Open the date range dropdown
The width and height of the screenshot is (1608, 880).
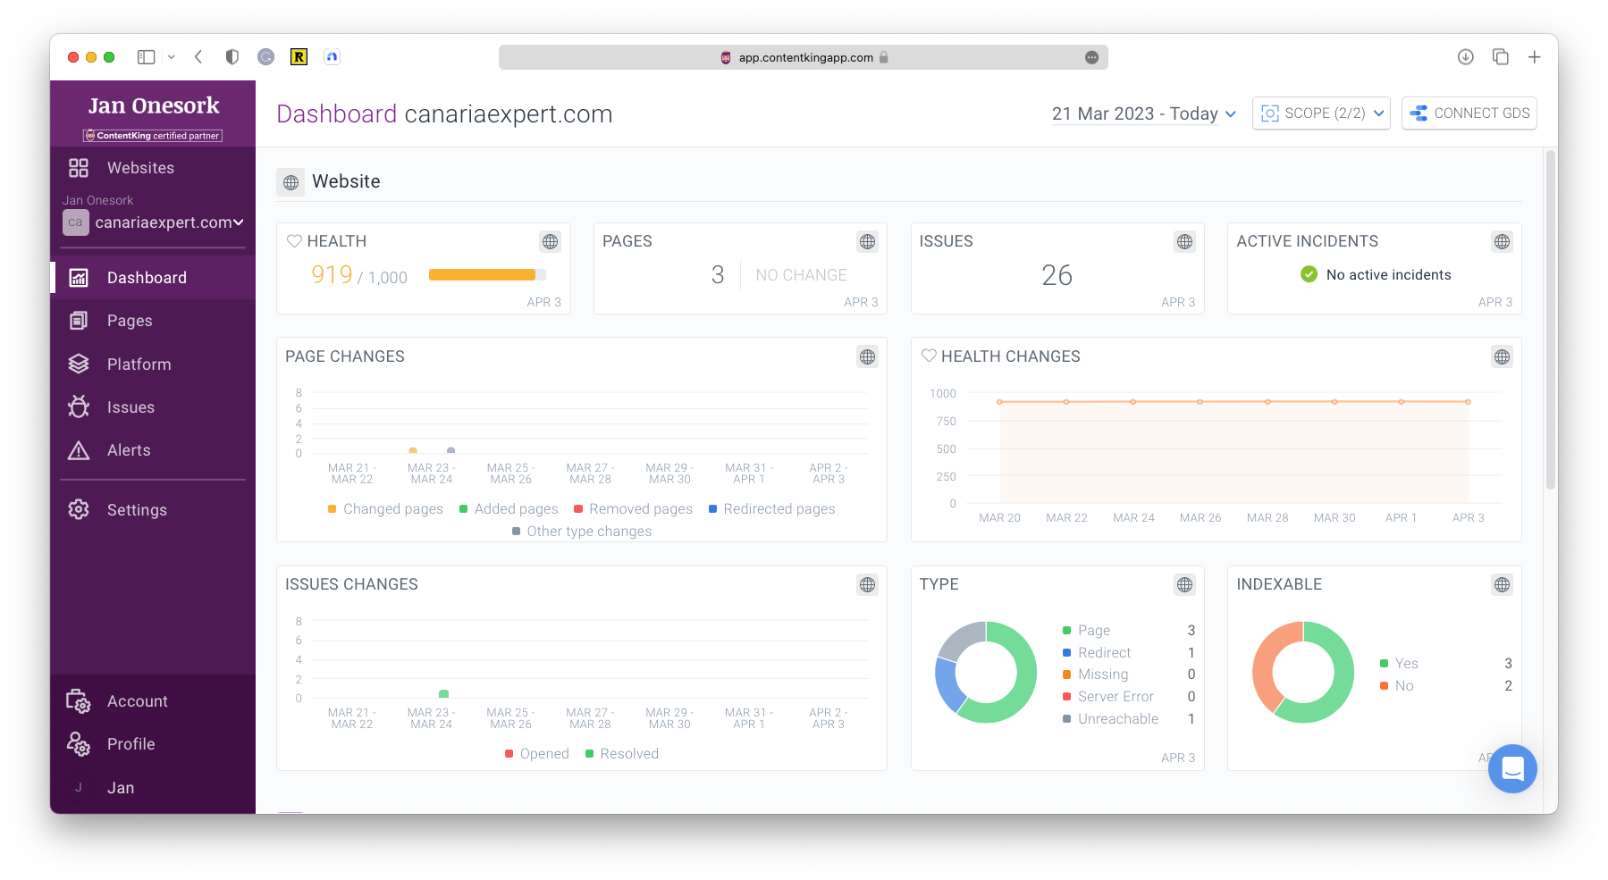coord(1144,113)
